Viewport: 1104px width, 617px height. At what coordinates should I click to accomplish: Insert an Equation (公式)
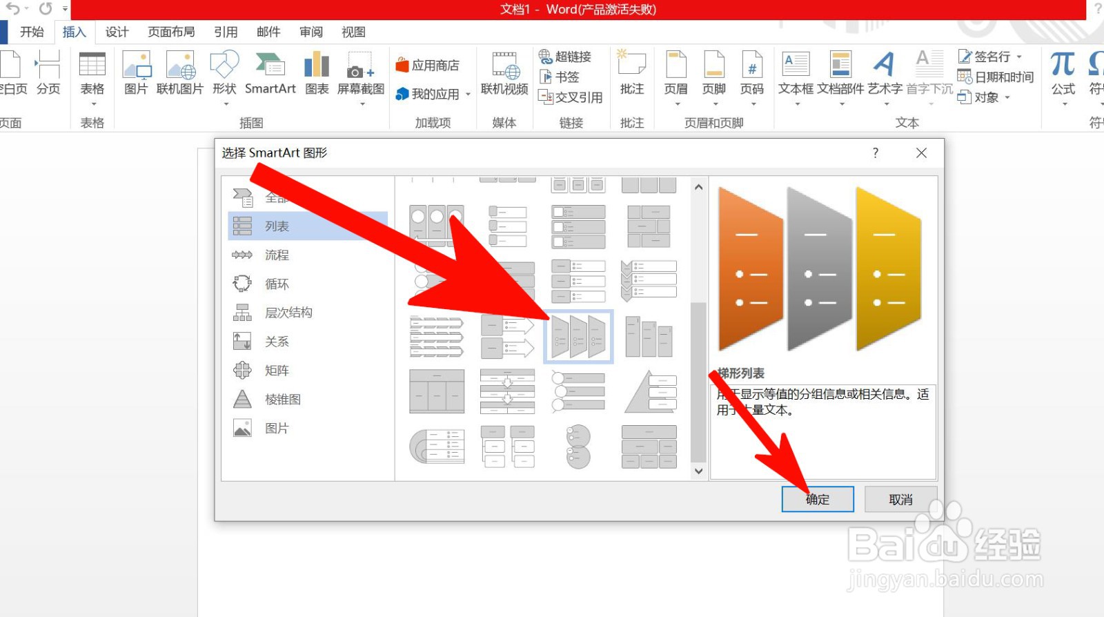click(x=1063, y=78)
